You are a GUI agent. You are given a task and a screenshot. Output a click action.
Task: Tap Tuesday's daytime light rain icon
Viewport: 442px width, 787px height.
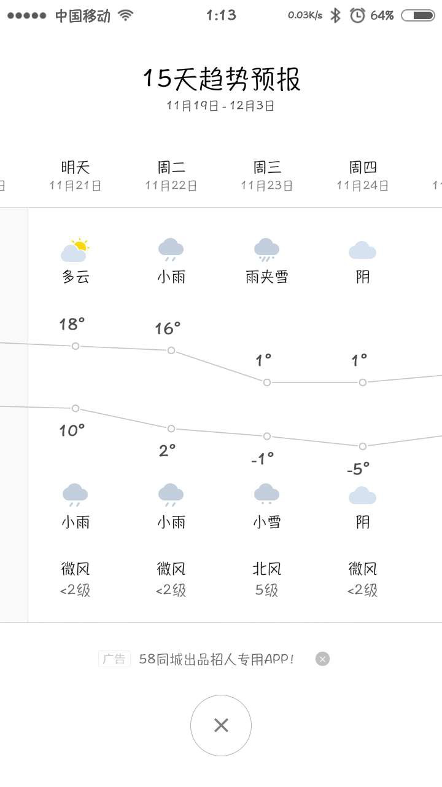click(171, 250)
